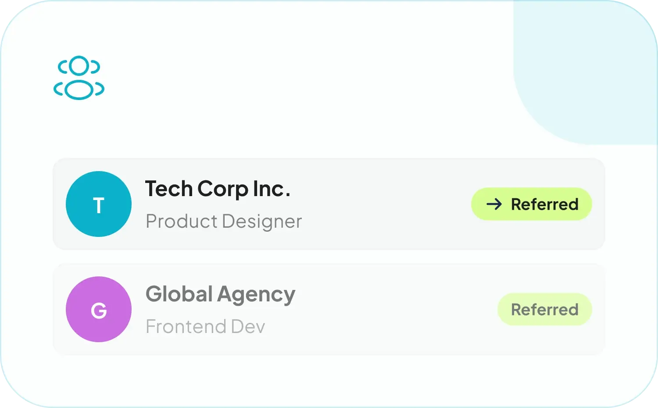Click the "Product Designer" job title
Viewport: 658px width, 408px height.
(224, 221)
